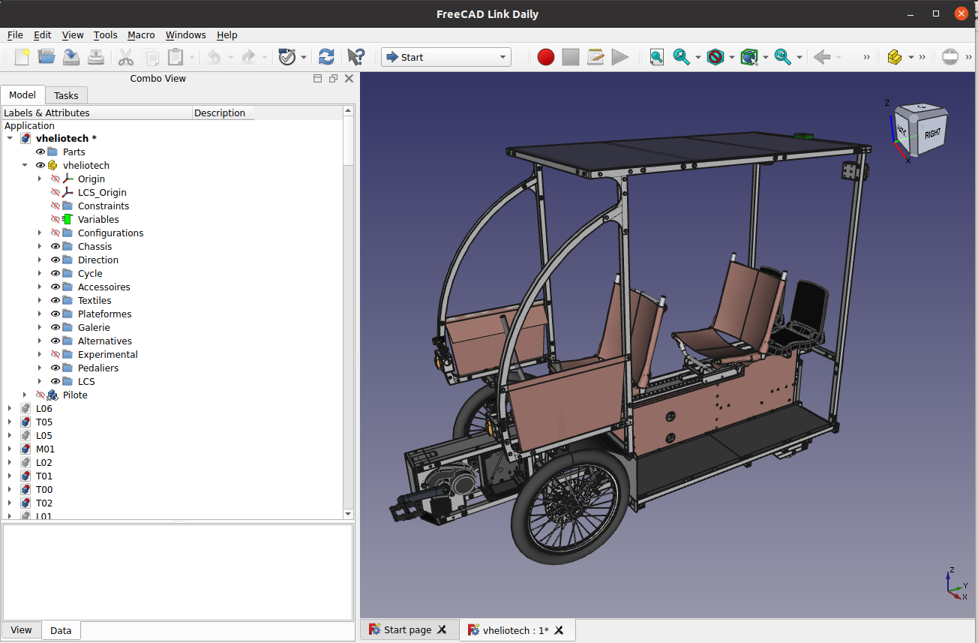Expand the Pilote tree item
The image size is (978, 643).
25,395
